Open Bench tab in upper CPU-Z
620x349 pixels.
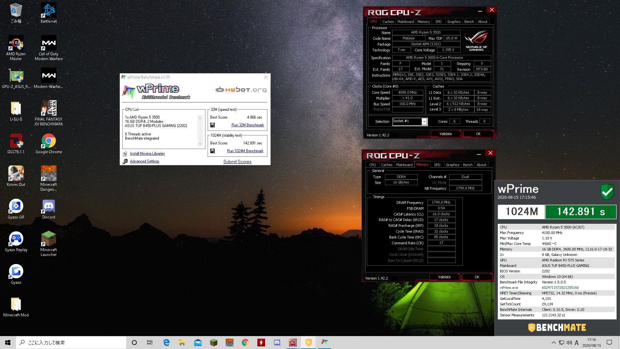(x=469, y=22)
